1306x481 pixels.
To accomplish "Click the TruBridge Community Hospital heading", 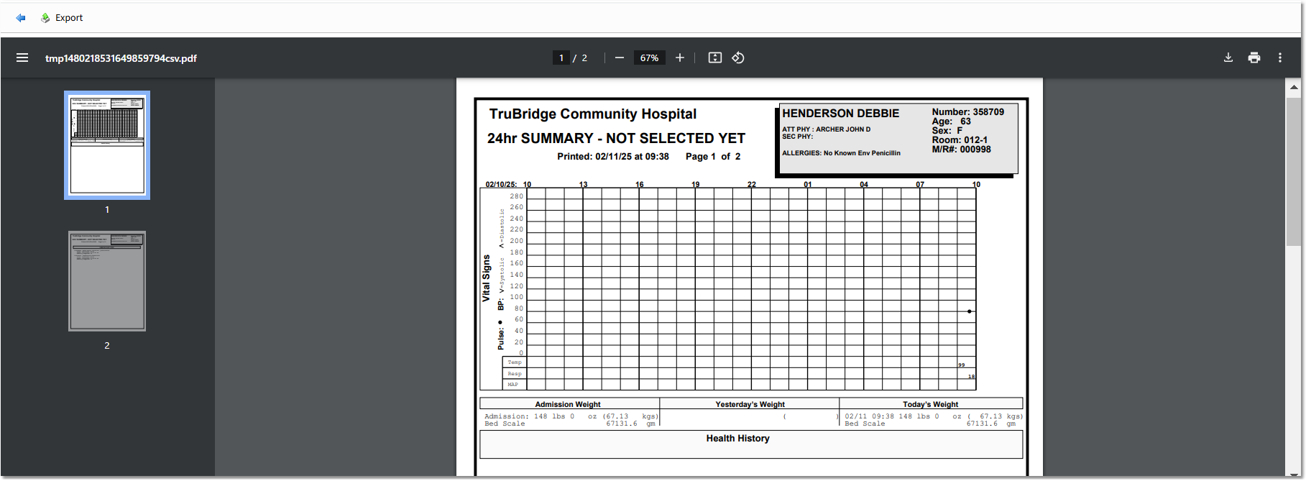I will 593,114.
